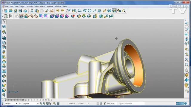Click the X coordinate field -3.4106
The width and height of the screenshot is (191, 107).
pos(72,104)
